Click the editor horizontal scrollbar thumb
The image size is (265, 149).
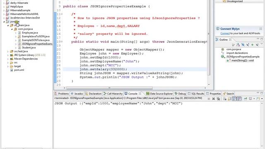109,88
